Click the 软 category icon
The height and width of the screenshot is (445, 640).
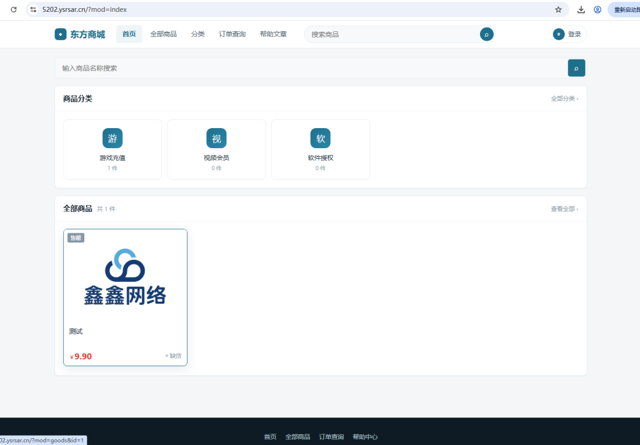click(x=321, y=138)
